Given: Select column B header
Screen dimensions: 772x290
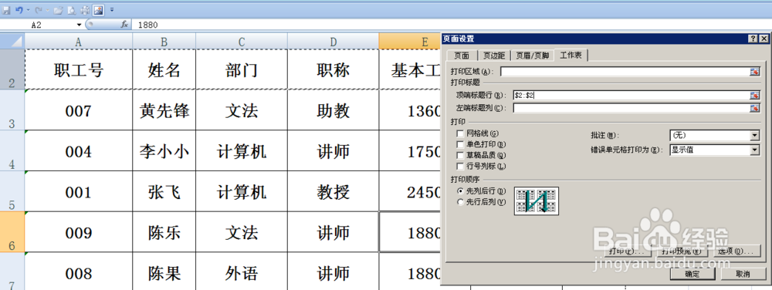Looking at the screenshot, I should pyautogui.click(x=164, y=42).
